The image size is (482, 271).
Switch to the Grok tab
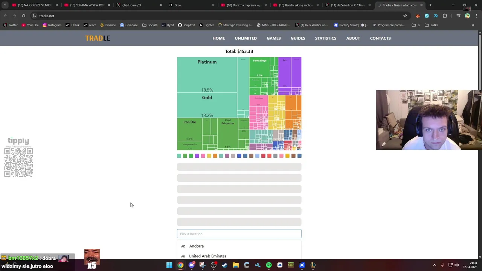click(191, 5)
